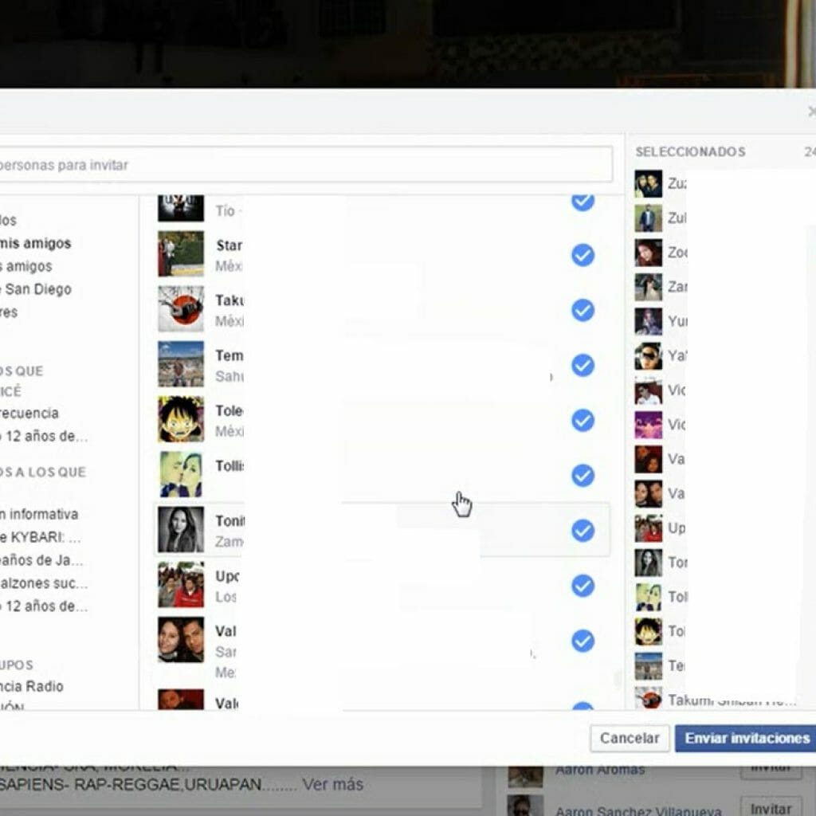Click the kissing couple photo beside Tolli
Viewport: 816px width, 816px height.
[181, 475]
